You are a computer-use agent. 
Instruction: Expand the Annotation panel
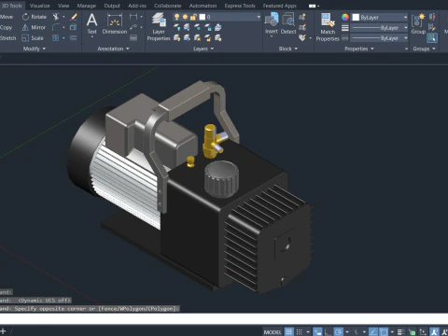tap(113, 49)
